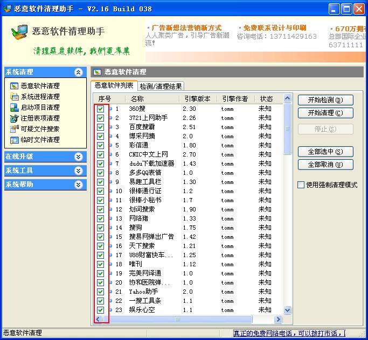
Task: Select the 一搜工具条 list row
Action: point(189,301)
